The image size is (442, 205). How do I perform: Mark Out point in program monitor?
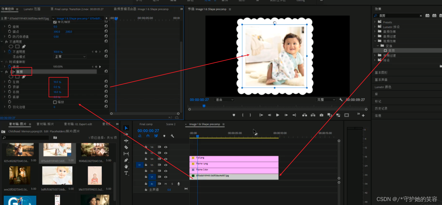(x=250, y=115)
